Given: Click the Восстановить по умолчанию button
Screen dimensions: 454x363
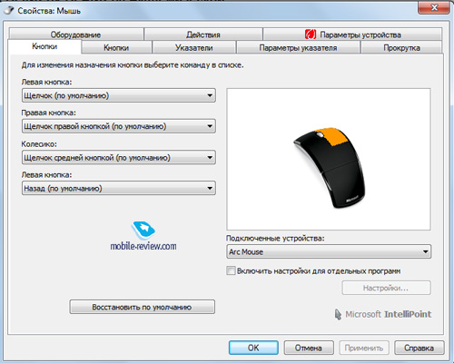Looking at the screenshot, I should coord(143,307).
